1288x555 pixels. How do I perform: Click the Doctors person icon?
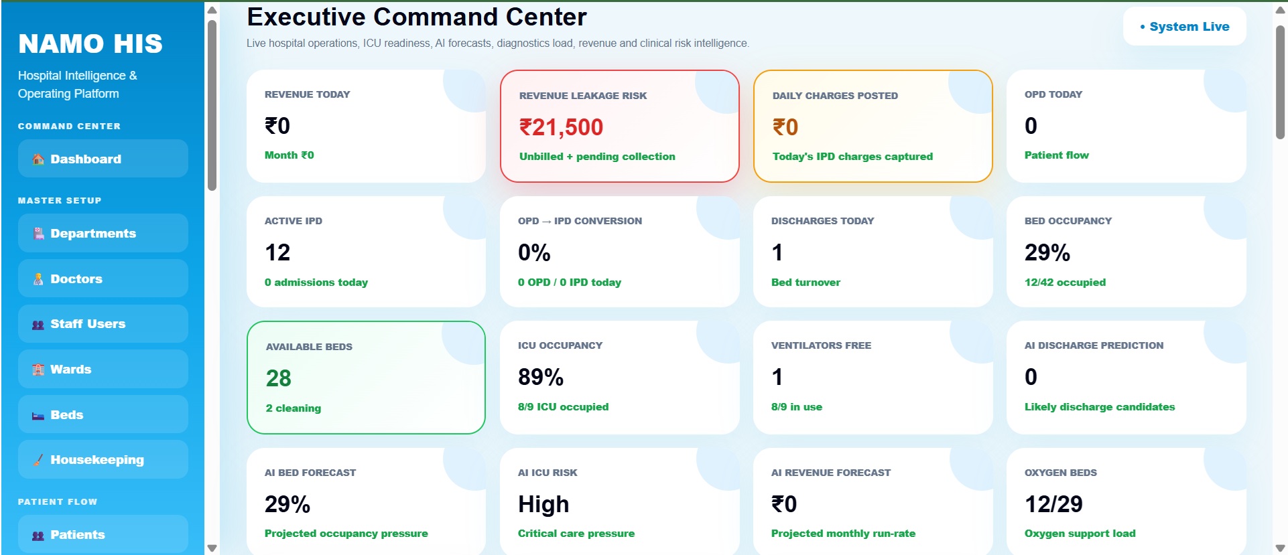pyautogui.click(x=38, y=279)
